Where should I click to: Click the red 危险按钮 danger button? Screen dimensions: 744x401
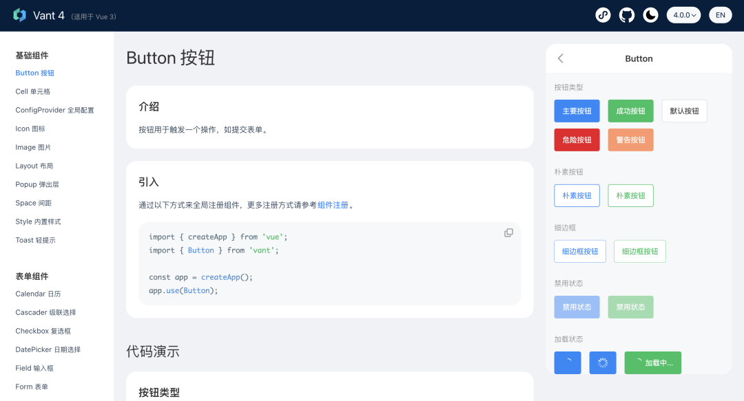(x=577, y=140)
